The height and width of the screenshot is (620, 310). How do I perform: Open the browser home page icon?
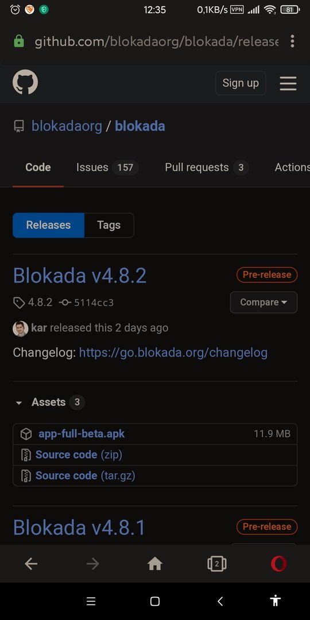[154, 564]
